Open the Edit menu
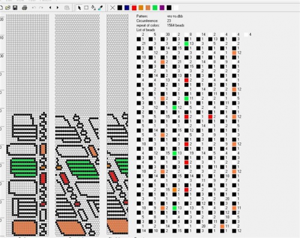 tap(9, 1)
